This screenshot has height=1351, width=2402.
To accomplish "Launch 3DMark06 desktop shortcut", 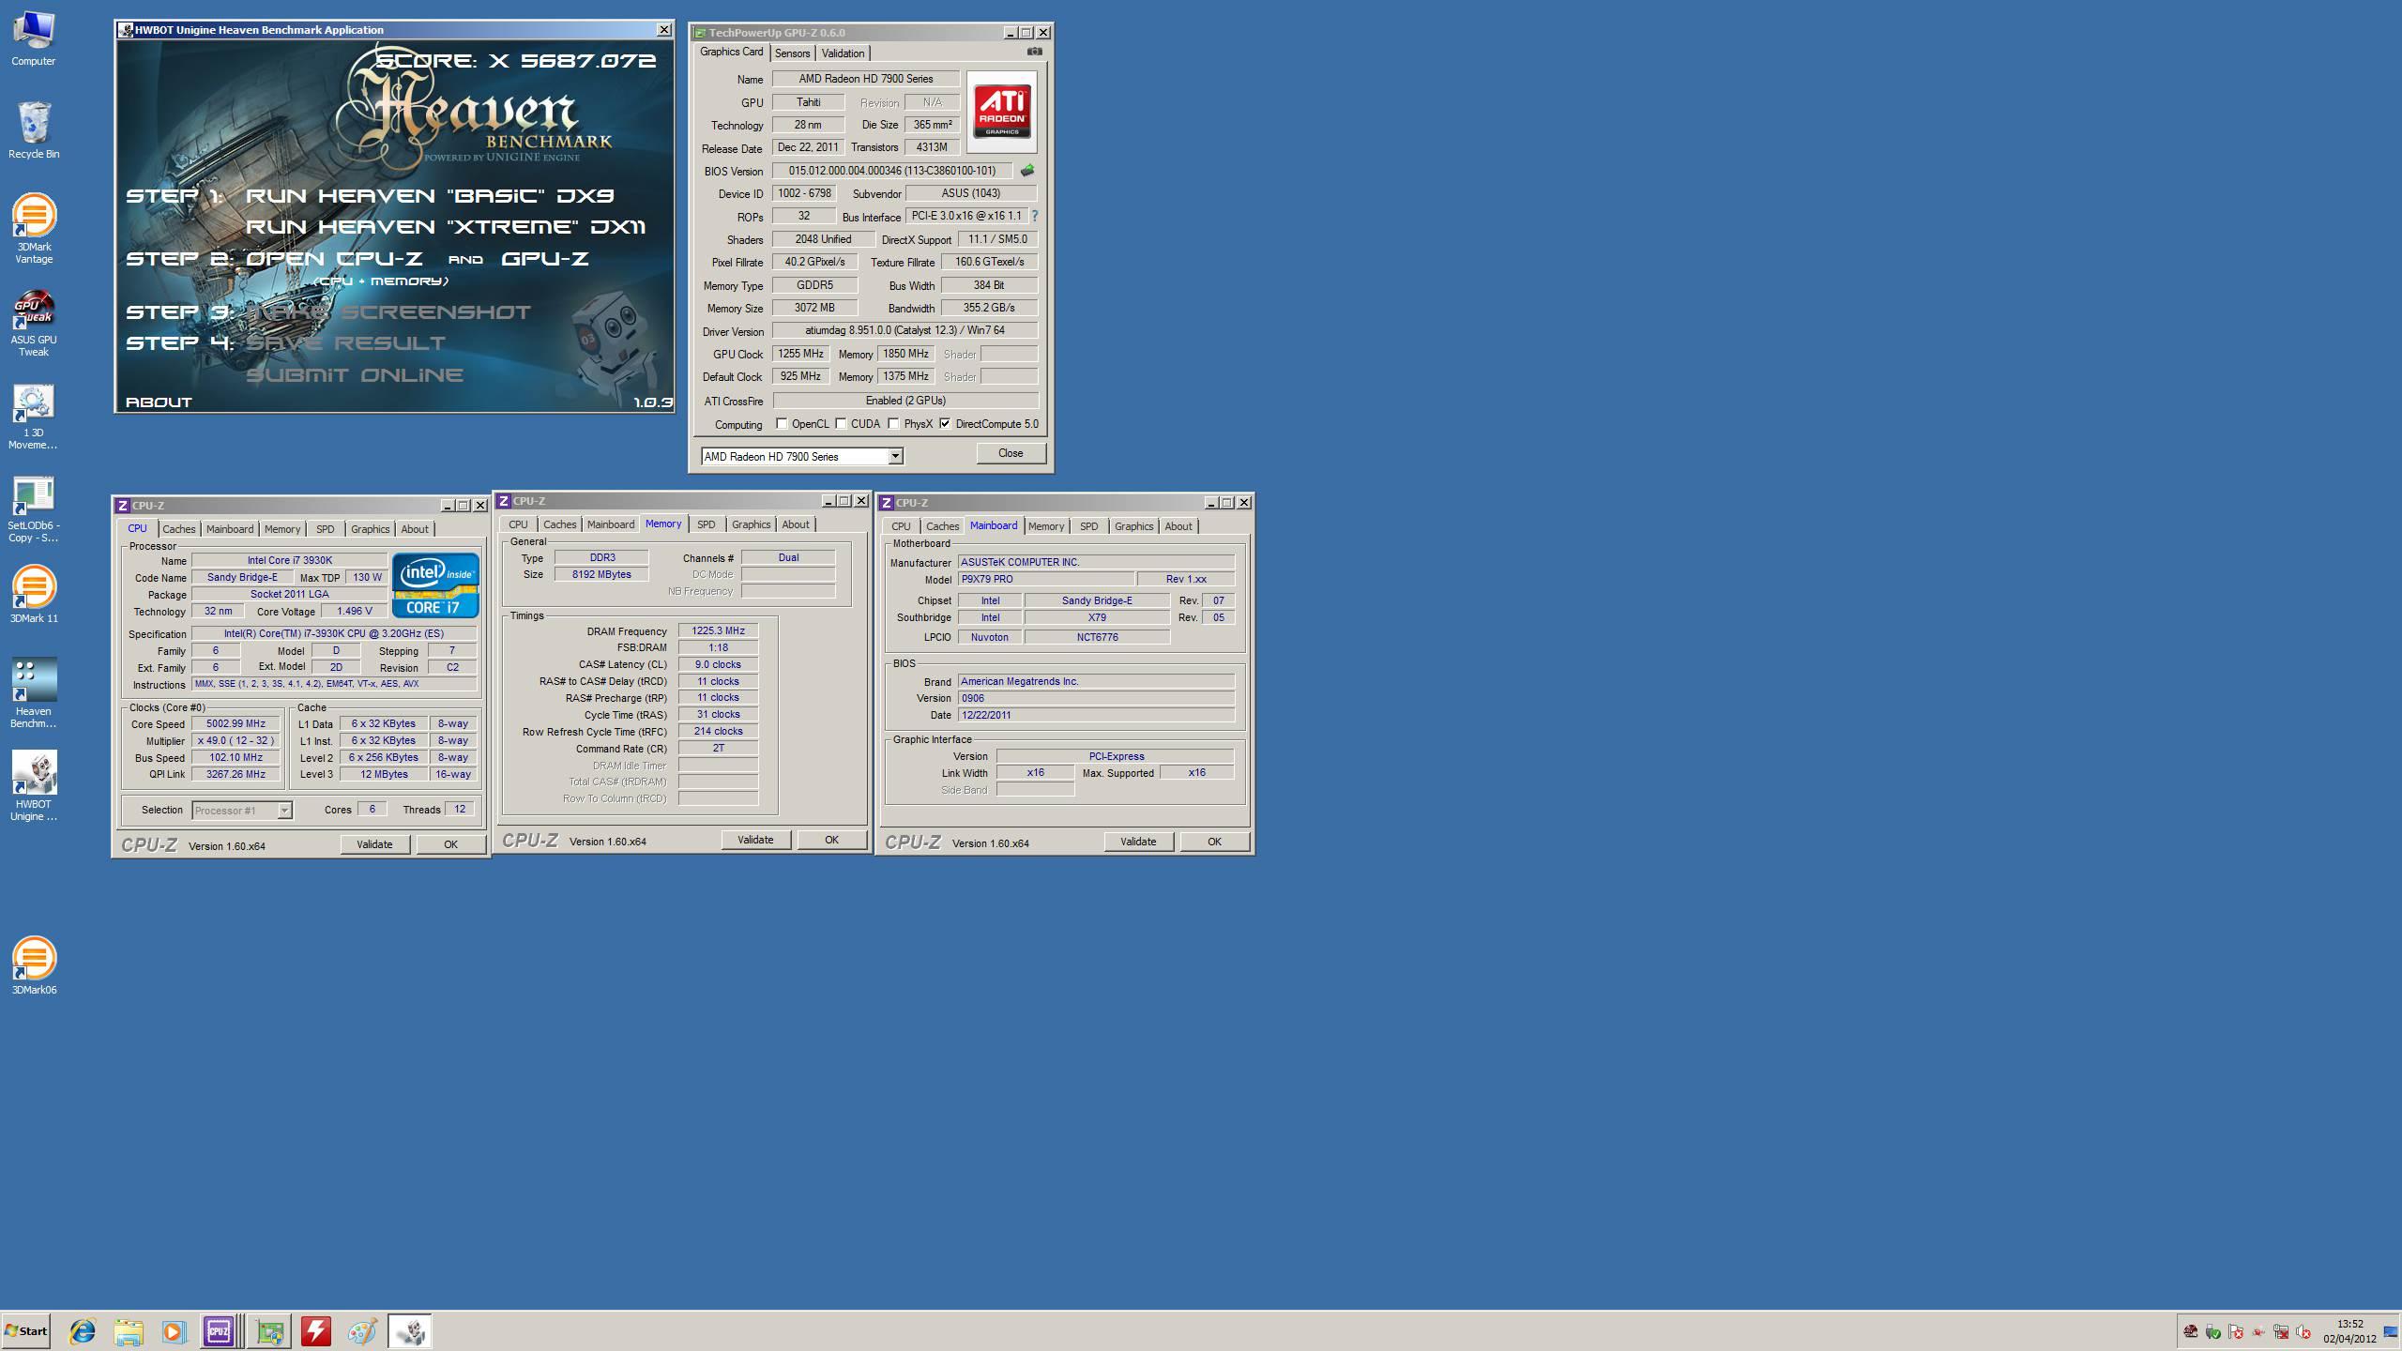I will pos(34,965).
